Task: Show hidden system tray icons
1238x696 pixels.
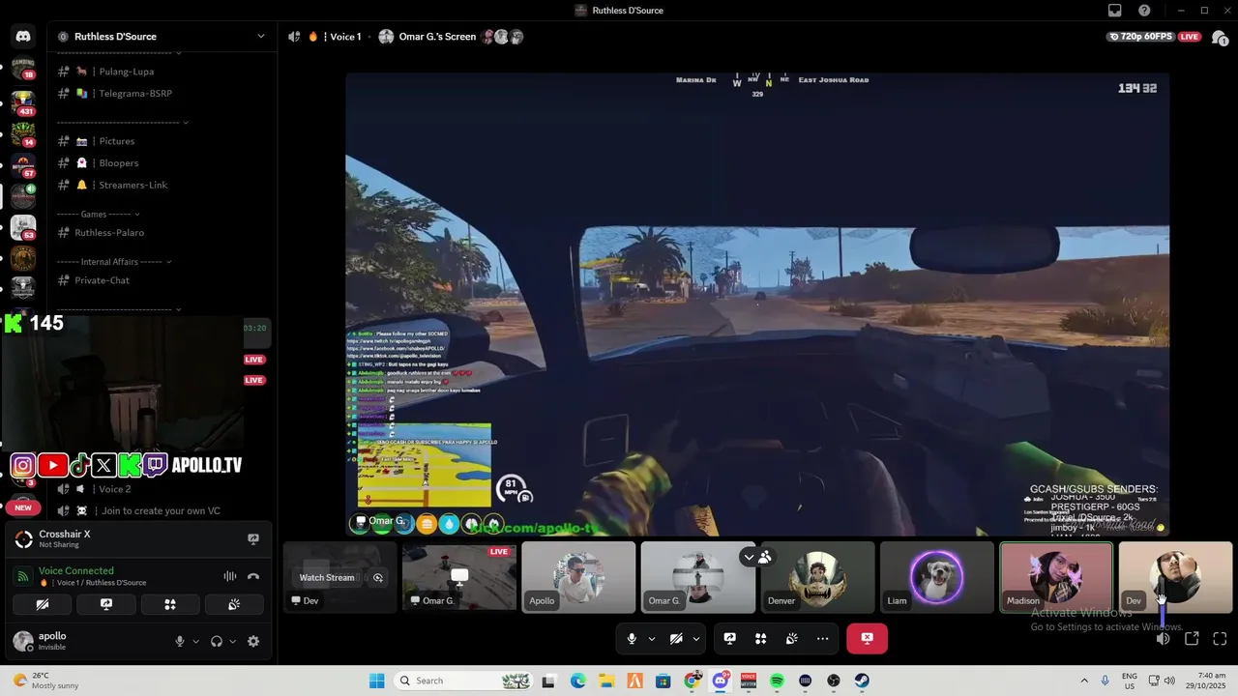Action: coord(1083,681)
